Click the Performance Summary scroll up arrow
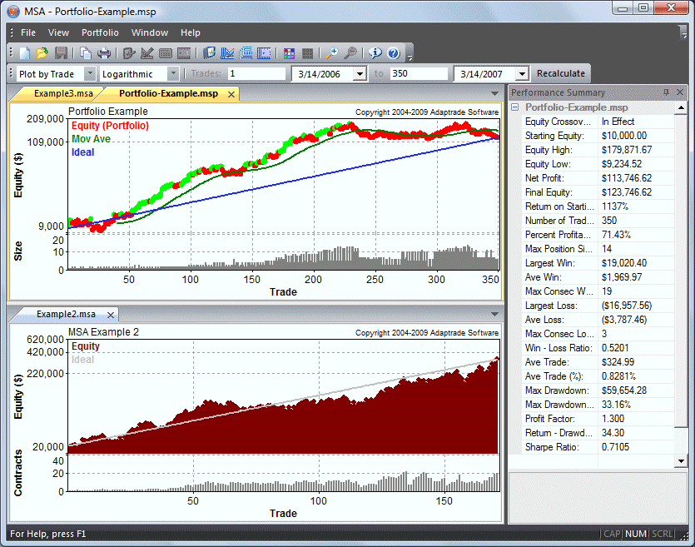 click(681, 107)
